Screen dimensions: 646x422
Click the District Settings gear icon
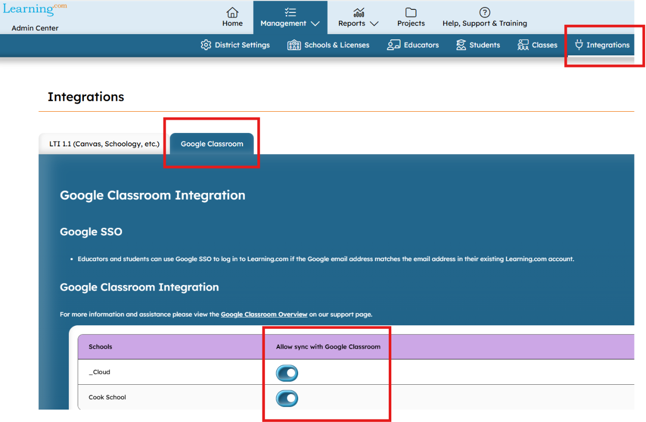coord(206,45)
